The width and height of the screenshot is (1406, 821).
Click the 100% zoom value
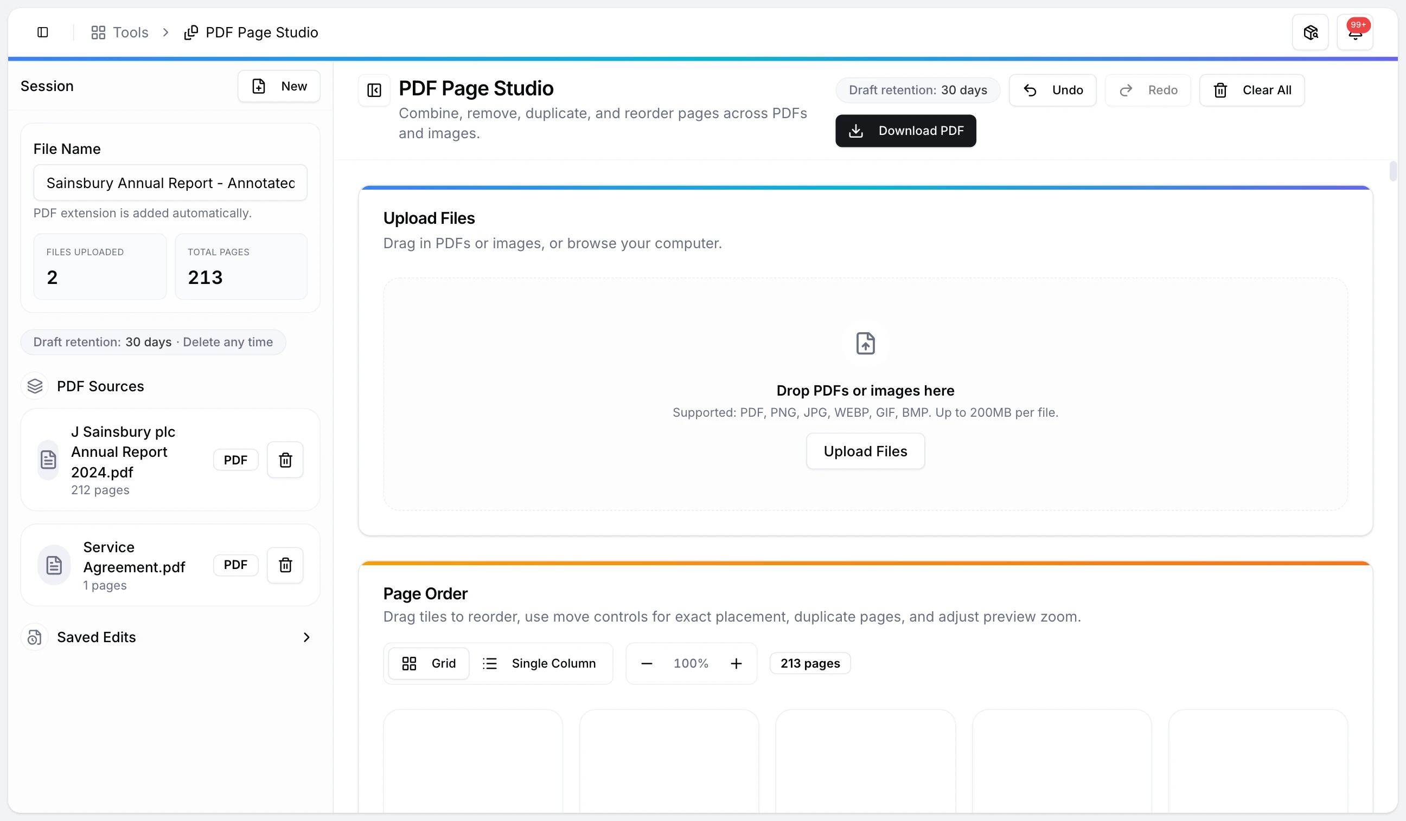[691, 663]
